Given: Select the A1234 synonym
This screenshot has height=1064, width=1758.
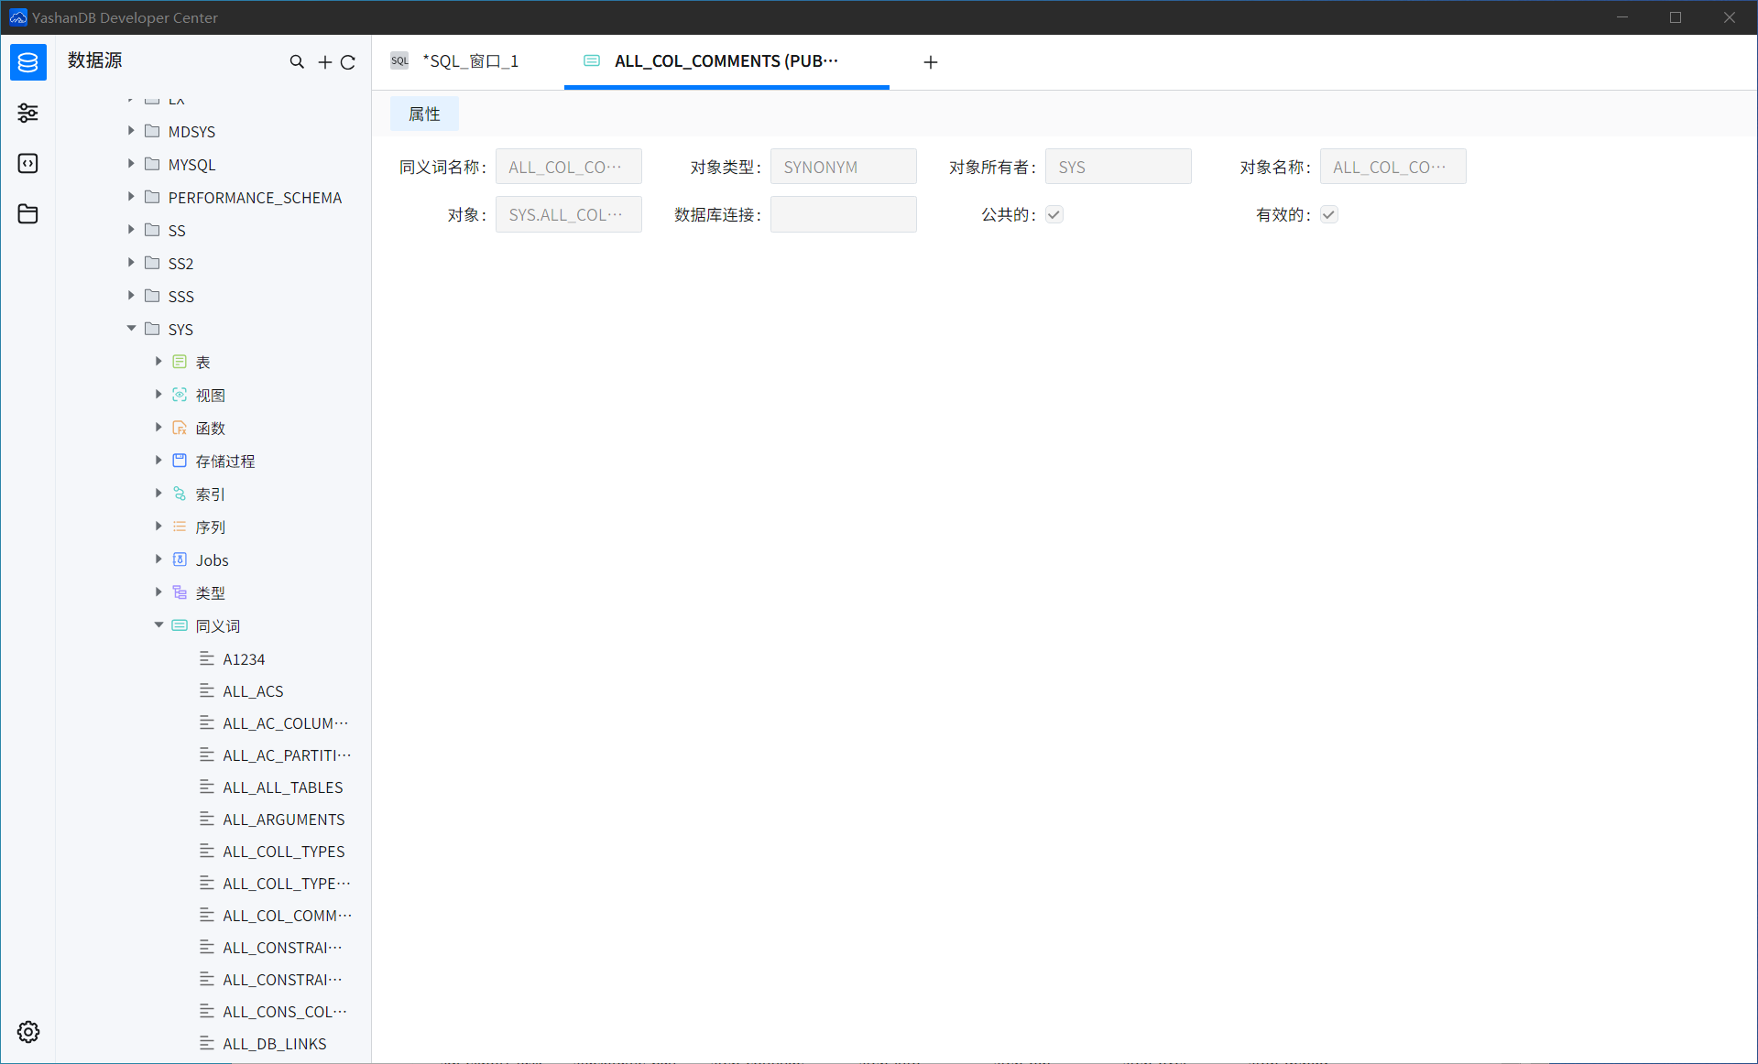Looking at the screenshot, I should coord(244,659).
